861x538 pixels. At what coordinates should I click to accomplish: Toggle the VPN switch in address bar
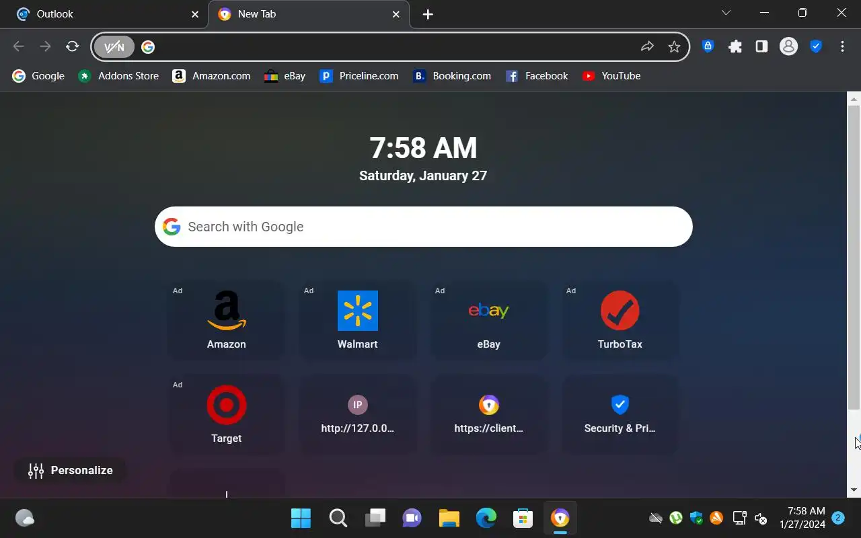click(x=114, y=46)
